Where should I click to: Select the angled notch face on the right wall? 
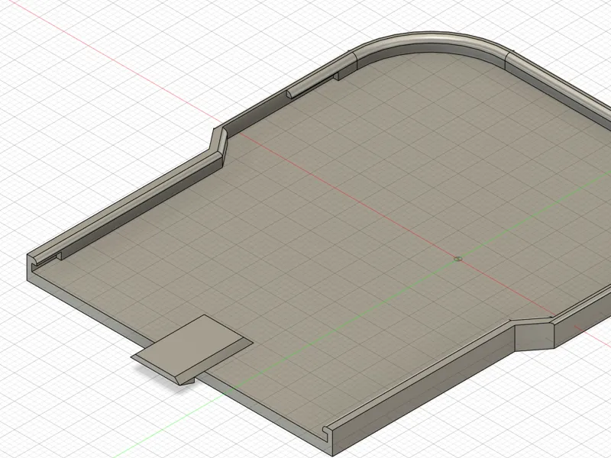pos(535,337)
